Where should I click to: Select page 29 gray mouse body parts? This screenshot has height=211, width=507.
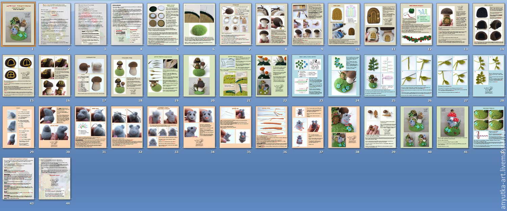[18, 127]
